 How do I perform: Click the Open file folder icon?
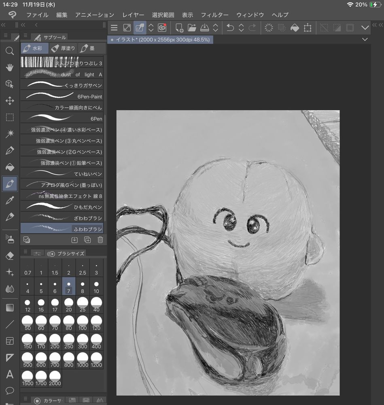(192, 28)
